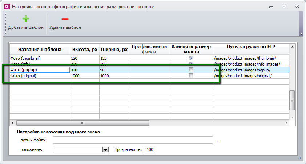This screenshot has height=164, width=306.
Task: Enable canvas resize for Фото (original)
Action: (x=191, y=76)
